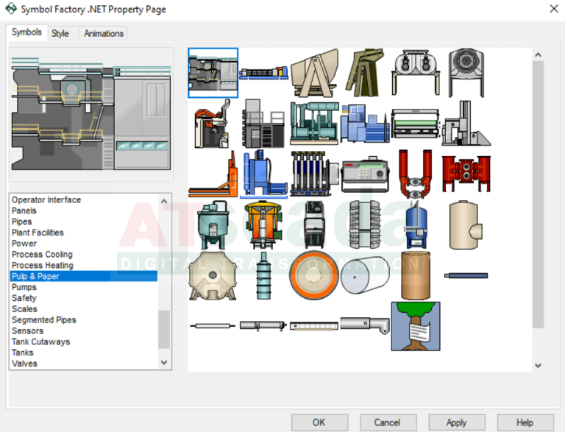This screenshot has height=432, width=565.
Task: Select the Safety category
Action: (84, 298)
